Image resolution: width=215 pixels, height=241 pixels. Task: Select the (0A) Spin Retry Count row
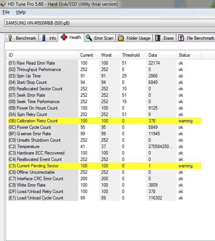[x=104, y=114]
